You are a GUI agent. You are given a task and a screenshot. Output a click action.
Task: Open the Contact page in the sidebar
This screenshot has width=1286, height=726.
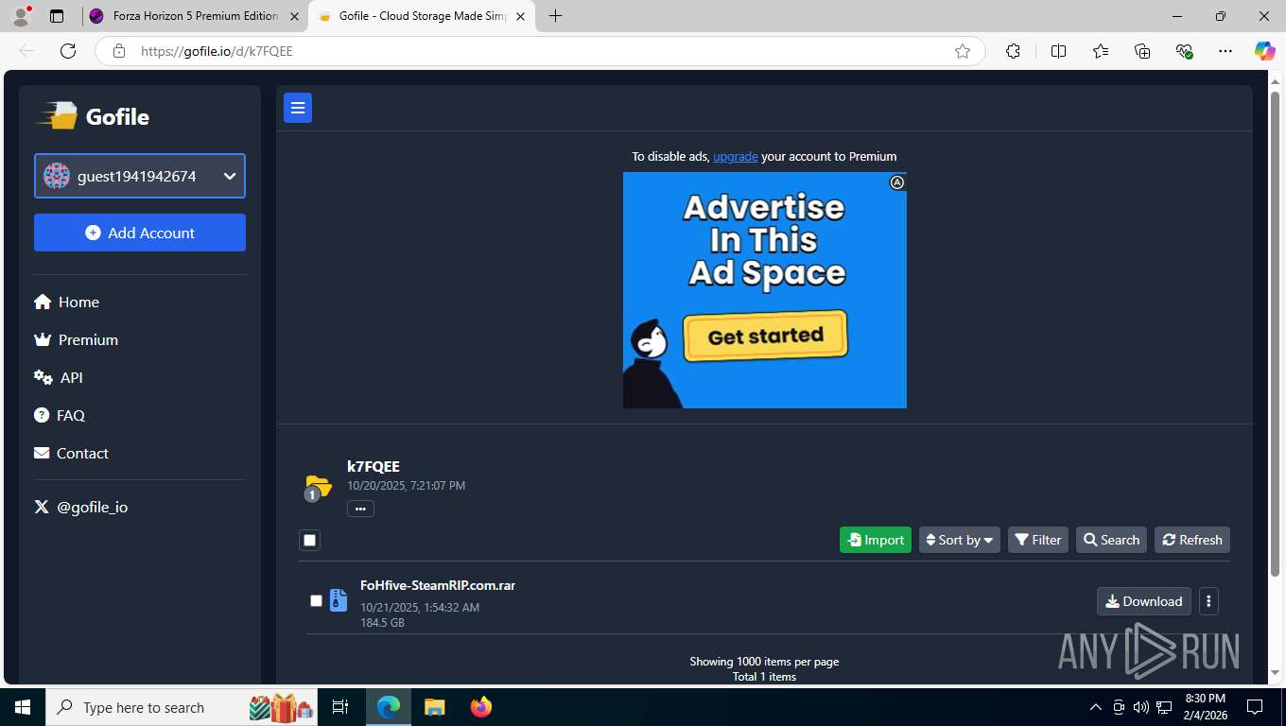pyautogui.click(x=71, y=453)
